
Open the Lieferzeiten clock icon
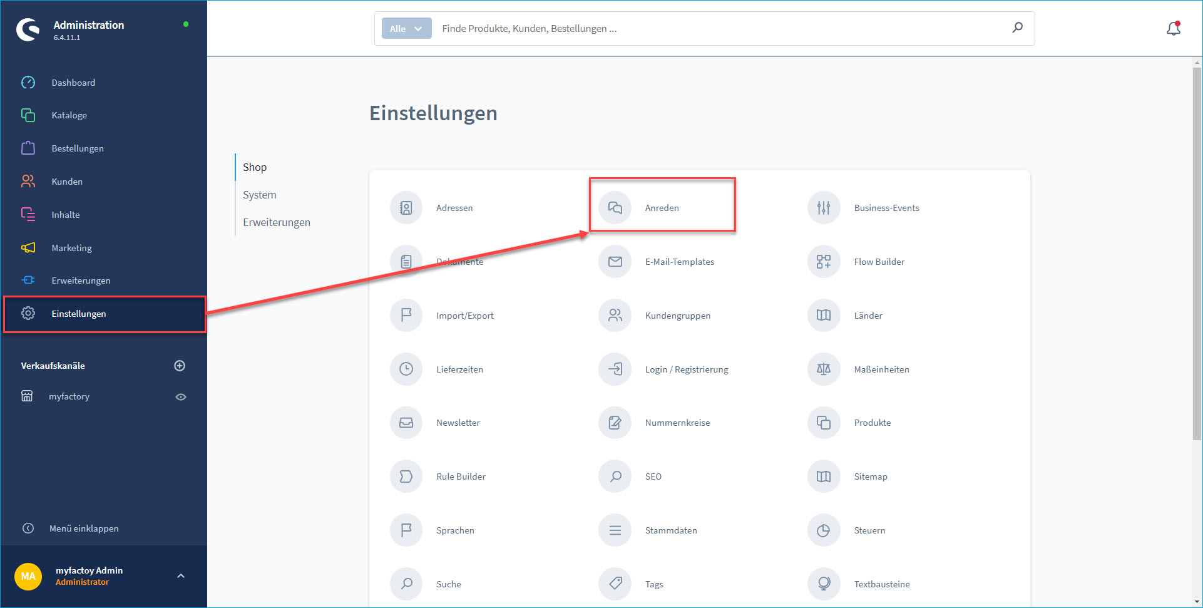[x=406, y=369]
